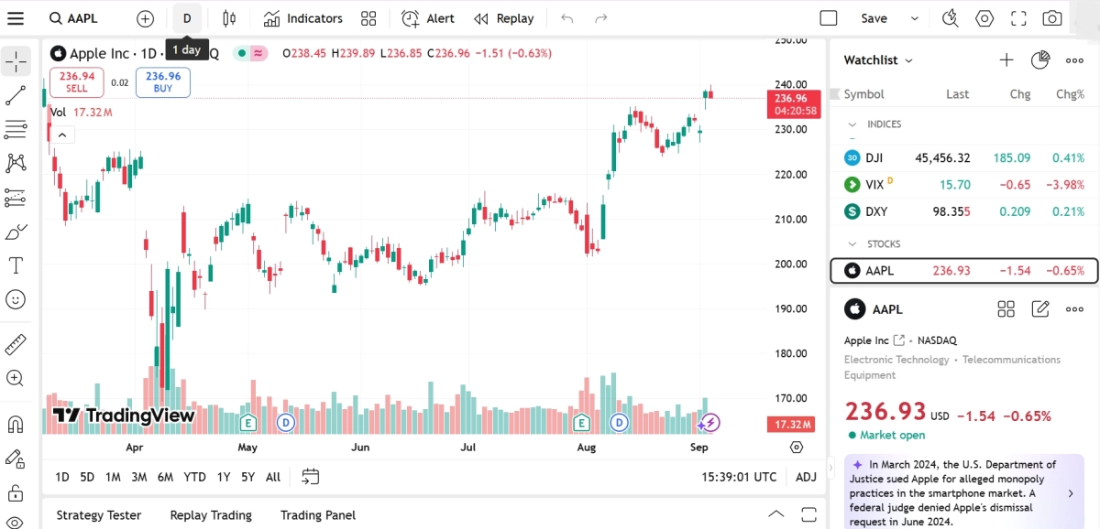
Task: Enter fullscreen mode
Action: 1018,18
